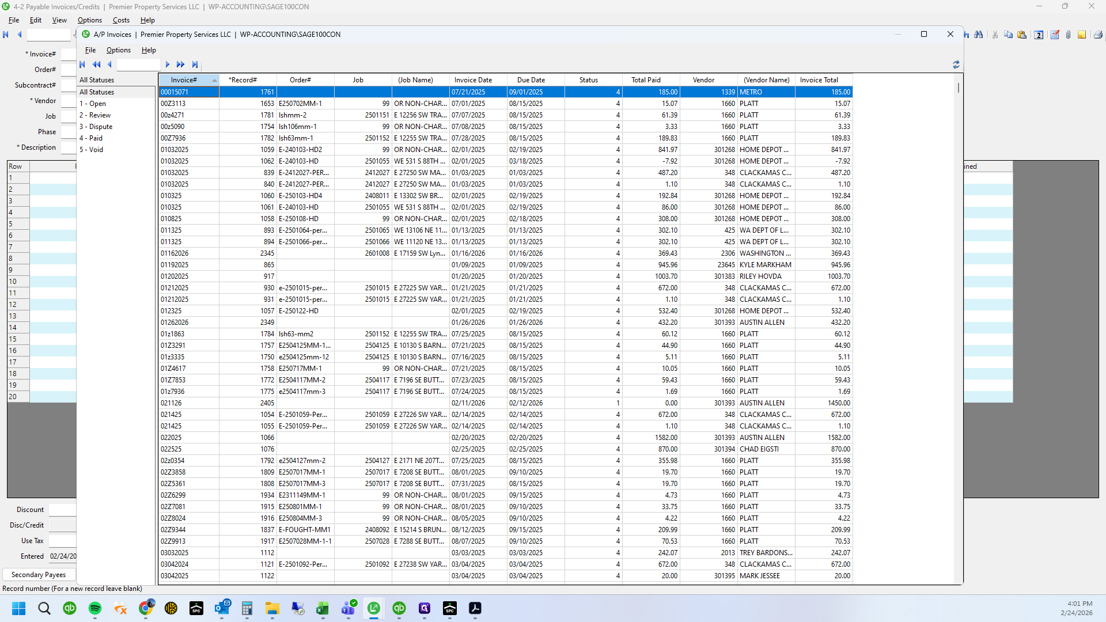Open the binoculars find tool
The height and width of the screenshot is (622, 1106).
tap(979, 35)
